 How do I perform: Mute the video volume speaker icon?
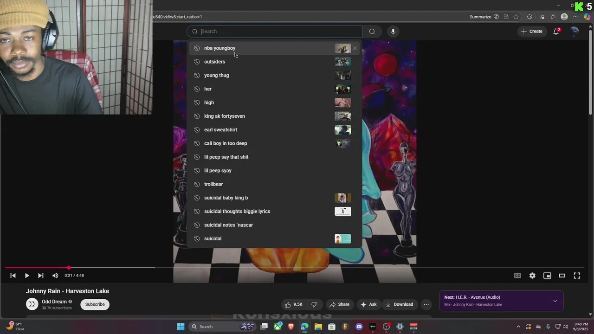pyautogui.click(x=55, y=276)
